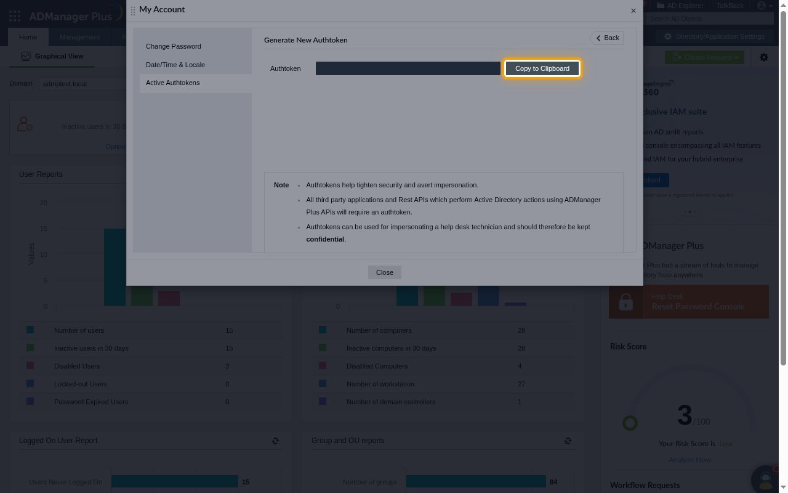
Task: Expand the Create Request dropdown
Action: pyautogui.click(x=704, y=57)
